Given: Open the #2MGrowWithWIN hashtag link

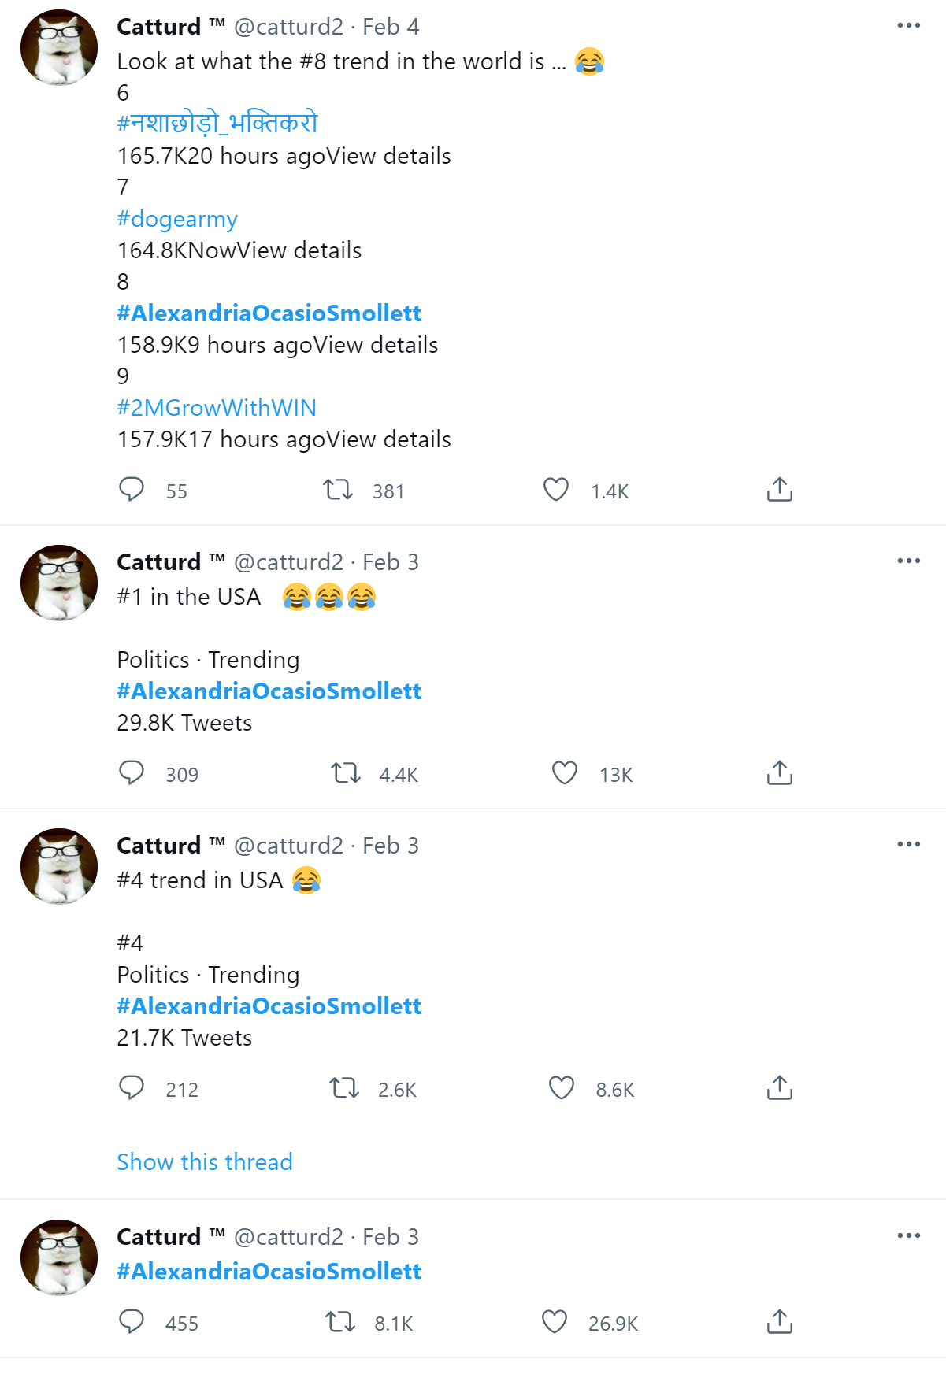Looking at the screenshot, I should point(217,408).
